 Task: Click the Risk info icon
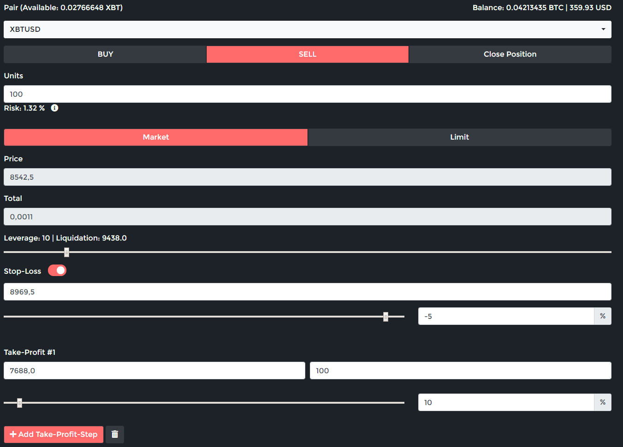tap(54, 108)
